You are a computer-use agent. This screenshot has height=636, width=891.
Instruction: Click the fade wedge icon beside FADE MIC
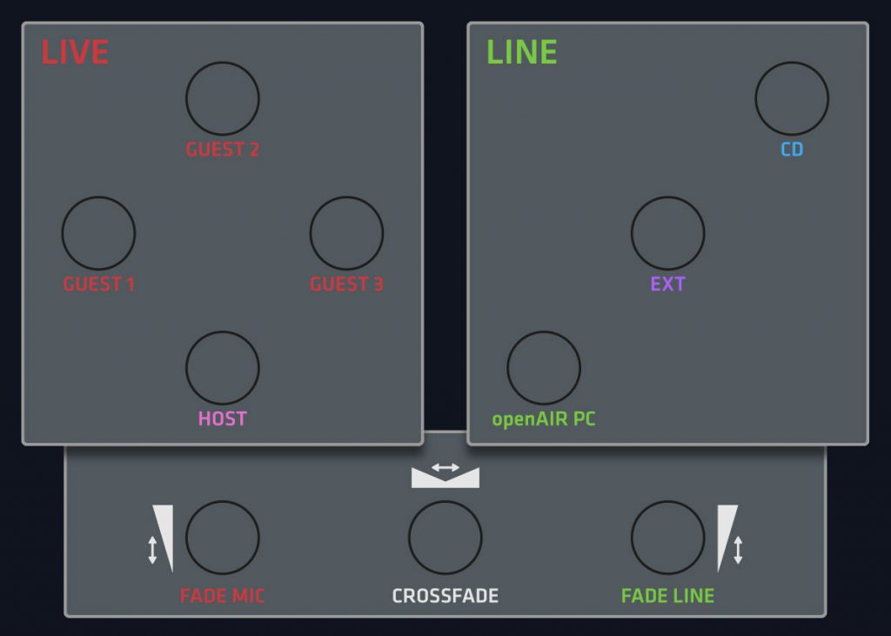[x=164, y=538]
